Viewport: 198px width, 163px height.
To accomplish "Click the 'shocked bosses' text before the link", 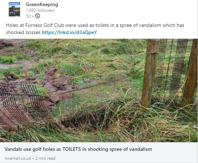I will (23, 32).
